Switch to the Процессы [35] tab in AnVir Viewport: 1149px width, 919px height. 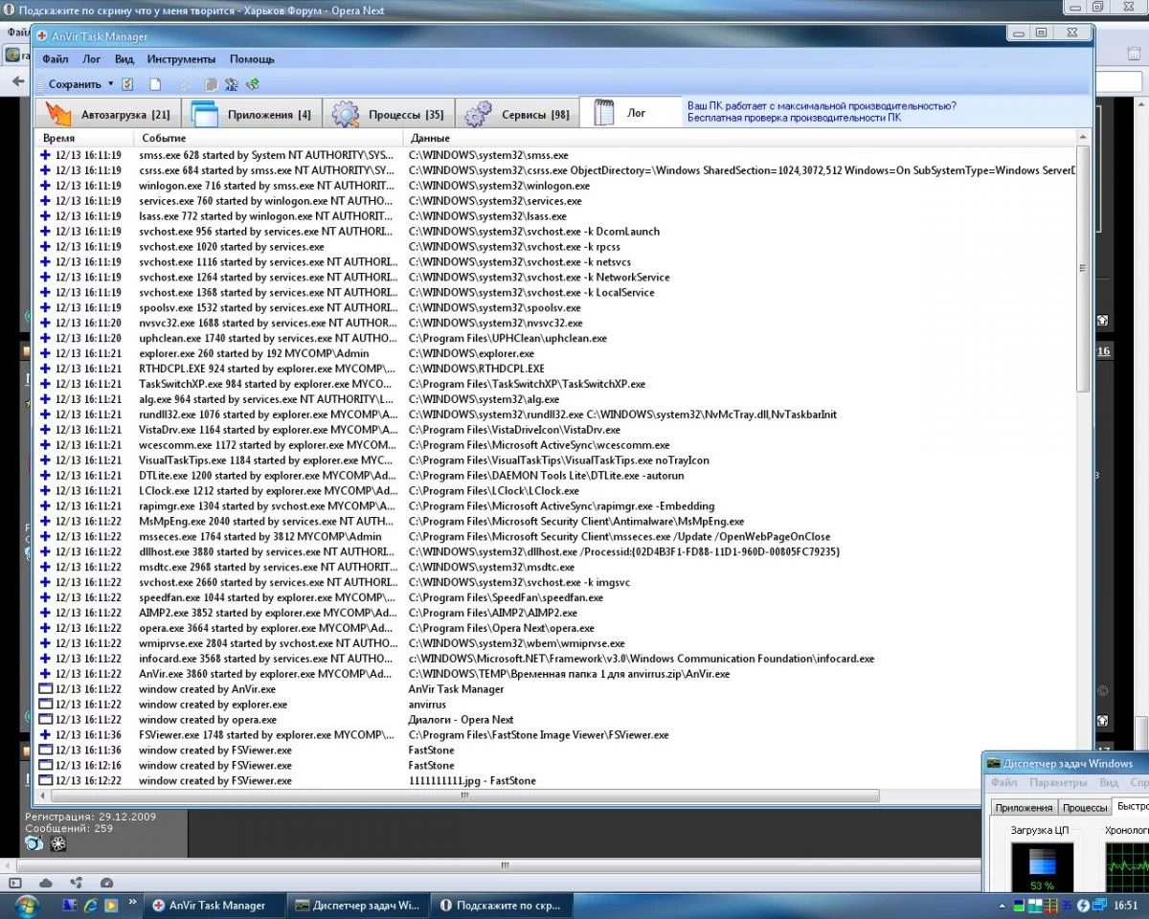tap(388, 114)
